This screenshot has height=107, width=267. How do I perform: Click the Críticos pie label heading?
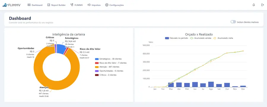click(50, 37)
